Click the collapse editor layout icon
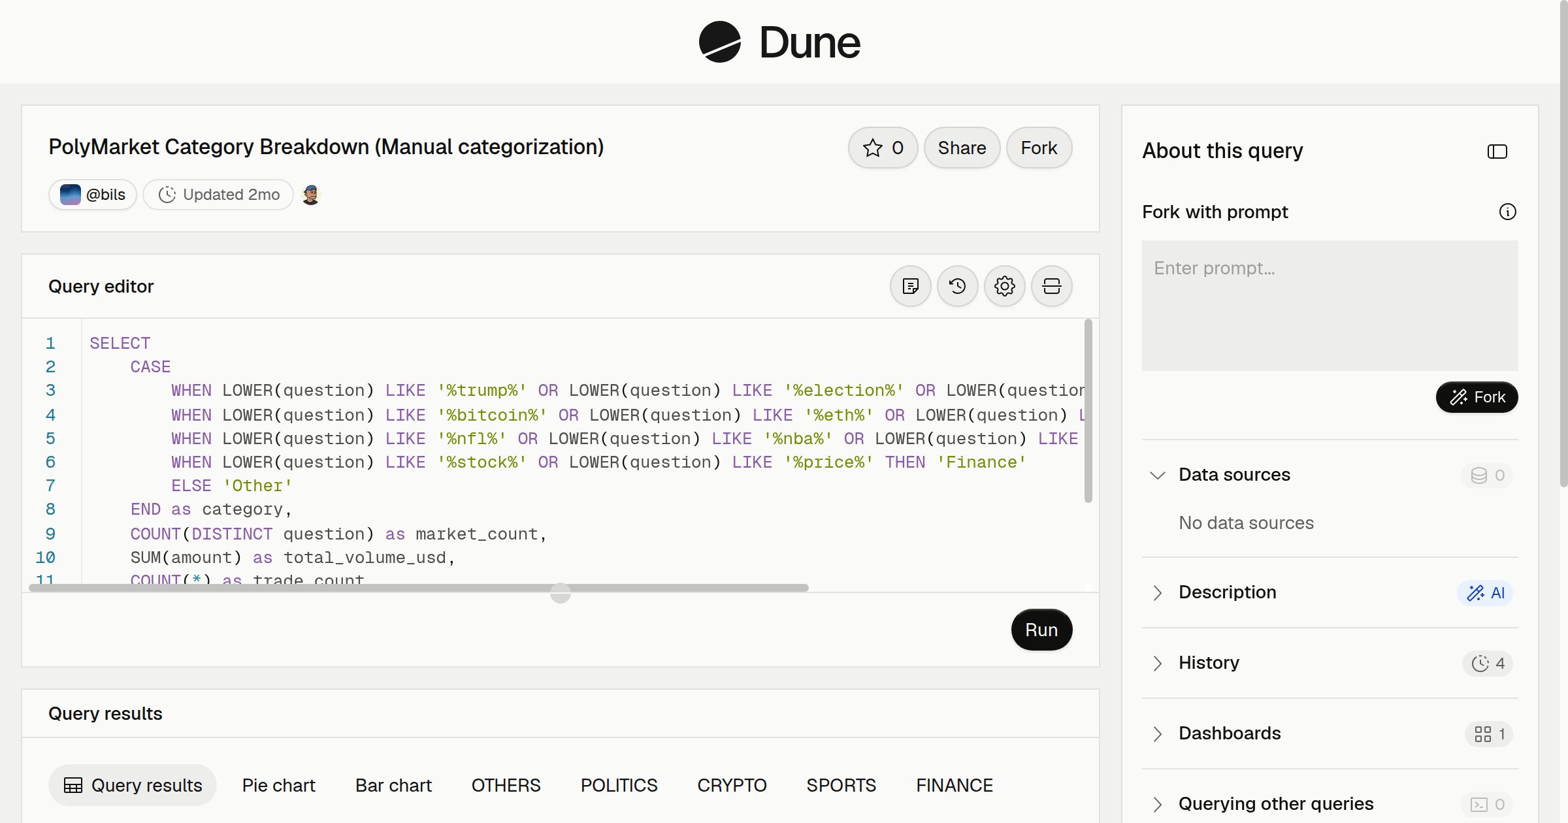Image resolution: width=1568 pixels, height=823 pixels. tap(1051, 286)
